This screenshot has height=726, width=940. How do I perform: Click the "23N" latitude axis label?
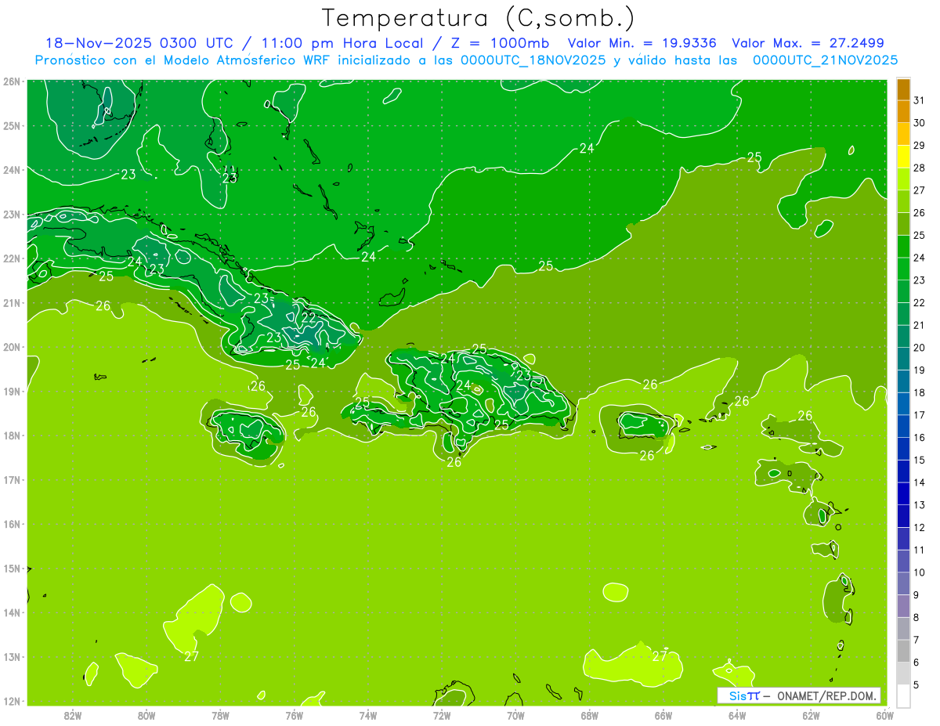(12, 214)
